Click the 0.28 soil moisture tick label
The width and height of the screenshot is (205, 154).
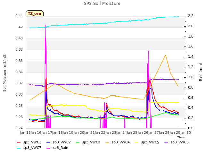pos(19,106)
